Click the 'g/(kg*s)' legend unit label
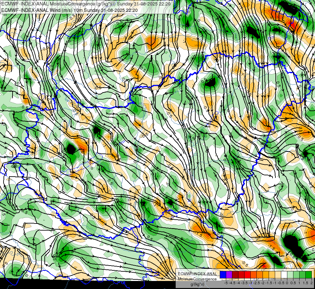This screenshot has height=289, width=315. coord(198,285)
